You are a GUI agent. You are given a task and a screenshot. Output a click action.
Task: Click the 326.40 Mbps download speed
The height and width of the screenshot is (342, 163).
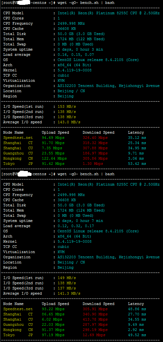click(95, 138)
